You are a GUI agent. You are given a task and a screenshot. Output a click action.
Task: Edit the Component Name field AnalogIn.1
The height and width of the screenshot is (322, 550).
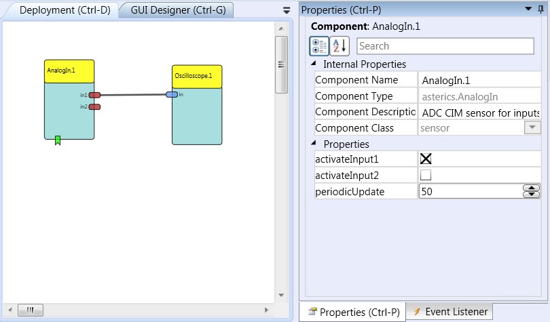479,80
